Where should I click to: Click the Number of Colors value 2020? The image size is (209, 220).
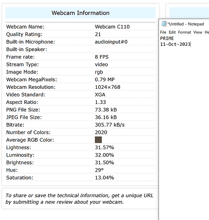101,132
